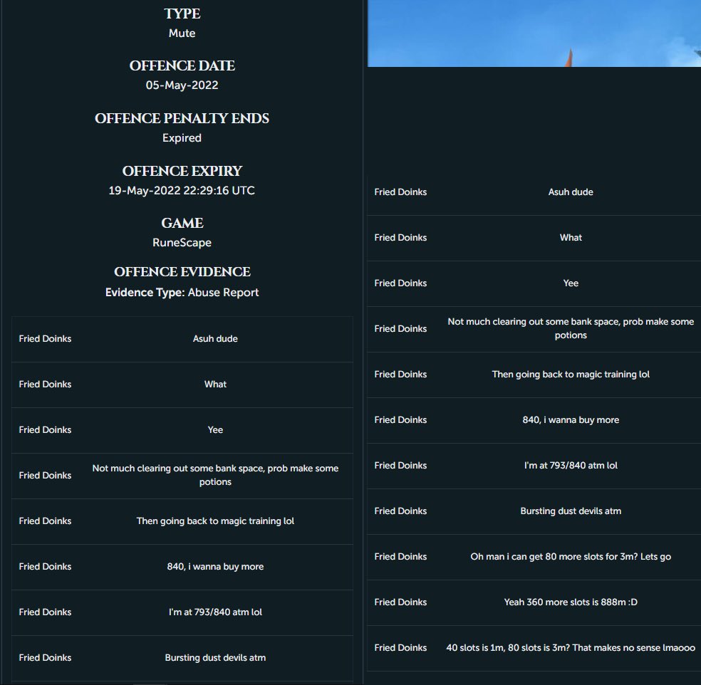Screen dimensions: 701x685
Task: Select the OFFENCE EXPIRY heading
Action: pyautogui.click(x=182, y=171)
